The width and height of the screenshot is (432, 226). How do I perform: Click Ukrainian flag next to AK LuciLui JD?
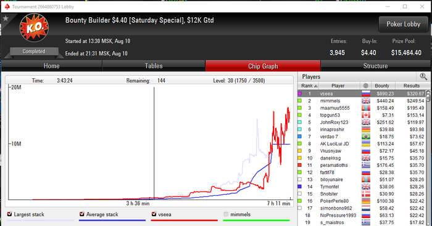coord(366,144)
